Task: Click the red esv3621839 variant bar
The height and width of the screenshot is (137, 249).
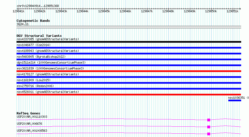Action: click(x=129, y=71)
